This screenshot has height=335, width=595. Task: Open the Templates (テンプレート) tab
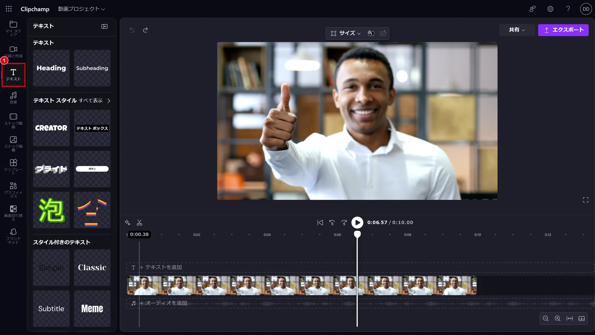click(x=13, y=167)
